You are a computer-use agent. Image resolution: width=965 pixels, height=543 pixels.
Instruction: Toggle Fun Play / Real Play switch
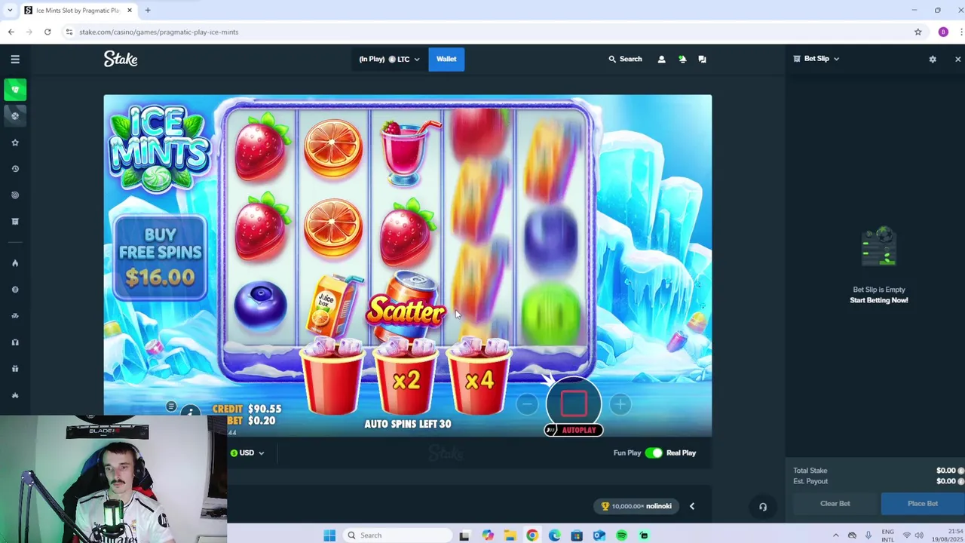pos(654,452)
